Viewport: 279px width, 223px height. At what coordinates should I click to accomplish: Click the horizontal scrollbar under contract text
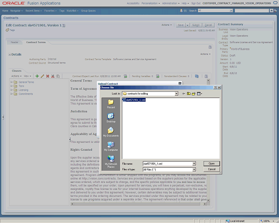(x=139, y=204)
